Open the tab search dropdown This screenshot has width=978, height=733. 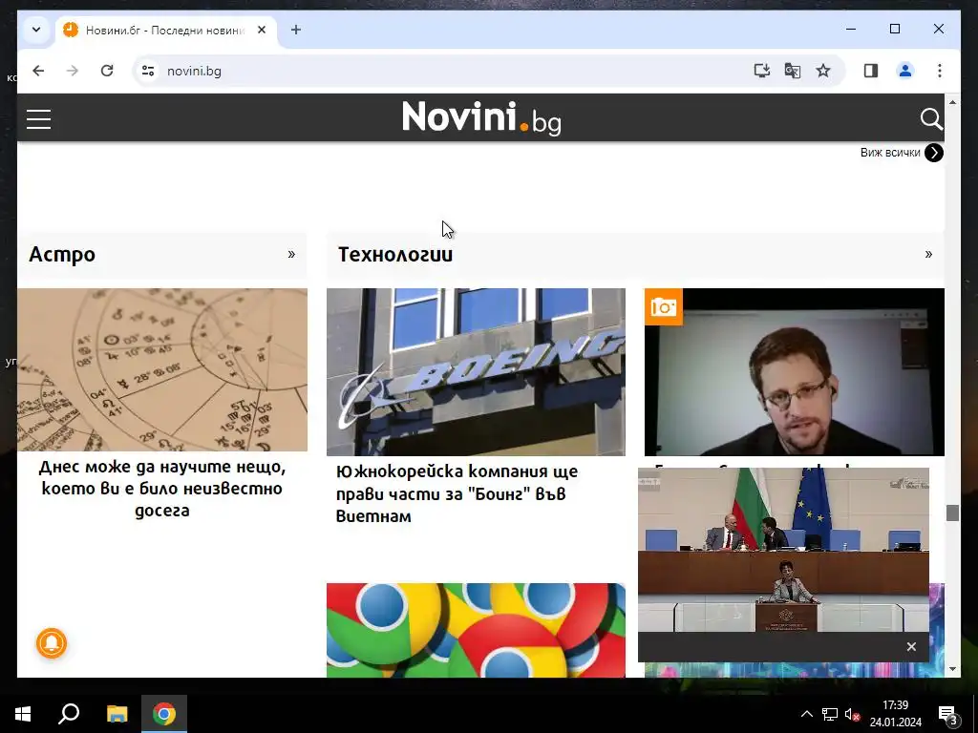pyautogui.click(x=36, y=30)
